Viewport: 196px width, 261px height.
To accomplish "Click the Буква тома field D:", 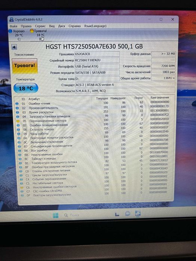I will pyautogui.click(x=97, y=78).
